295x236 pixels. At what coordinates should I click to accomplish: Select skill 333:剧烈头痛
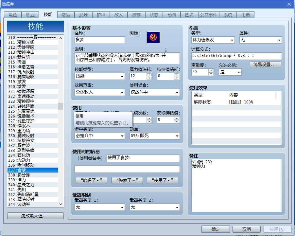point(33,150)
